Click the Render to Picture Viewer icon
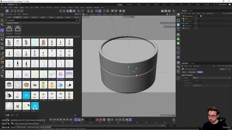 click(x=166, y=11)
